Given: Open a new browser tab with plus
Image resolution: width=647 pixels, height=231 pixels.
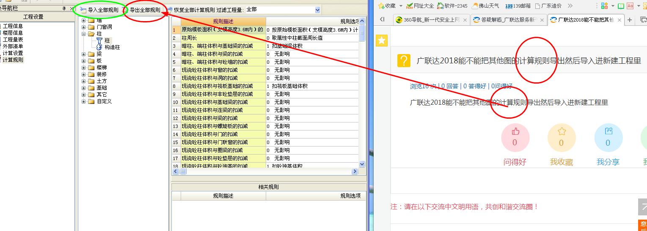Looking at the screenshot, I should tap(630, 20).
